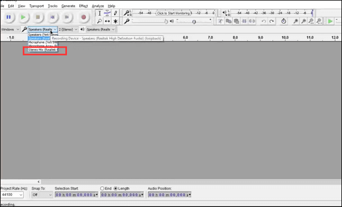Select the Envelope tool
This screenshot has width=342, height=207.
[107, 13]
